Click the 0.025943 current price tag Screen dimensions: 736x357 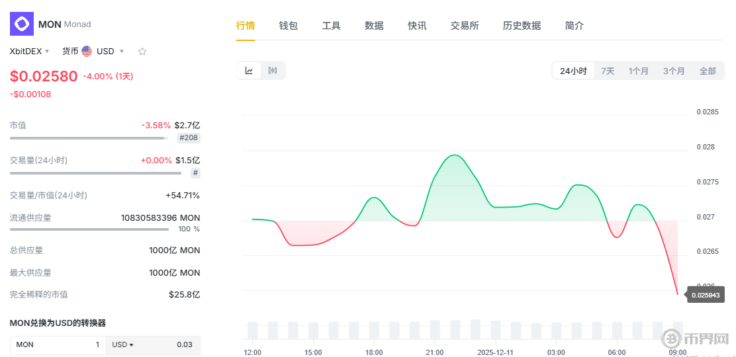[x=706, y=295]
